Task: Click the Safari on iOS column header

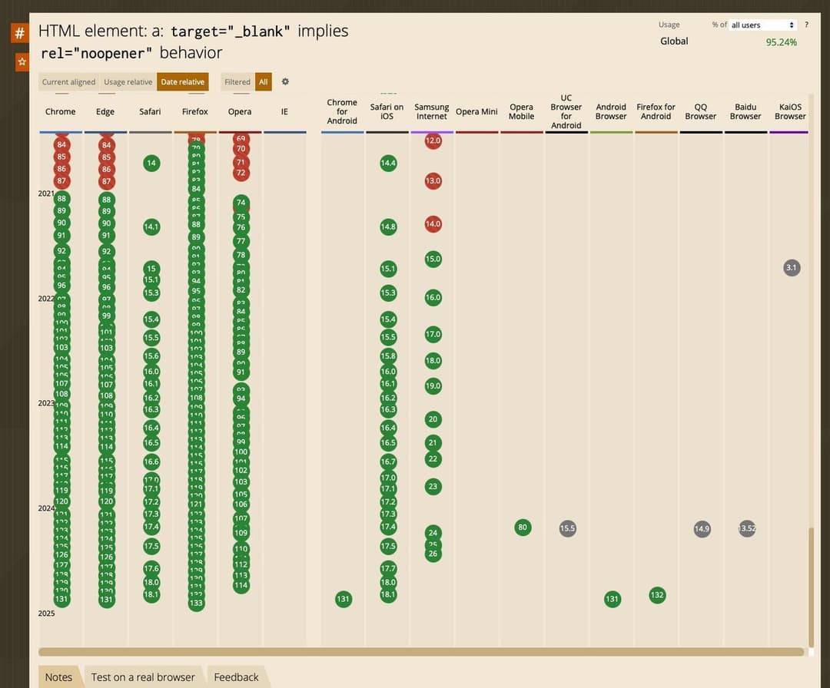Action: (387, 111)
